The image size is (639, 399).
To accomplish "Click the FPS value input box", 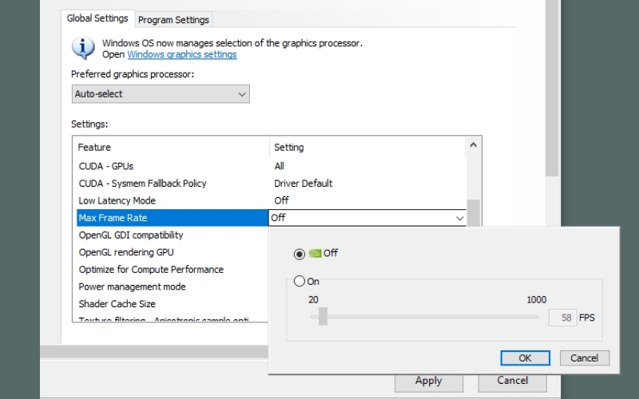I will [x=563, y=318].
